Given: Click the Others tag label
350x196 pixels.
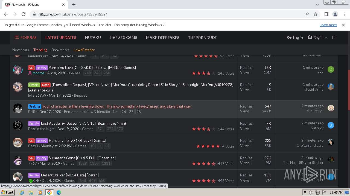Looking at the screenshot, I should tap(34, 85).
